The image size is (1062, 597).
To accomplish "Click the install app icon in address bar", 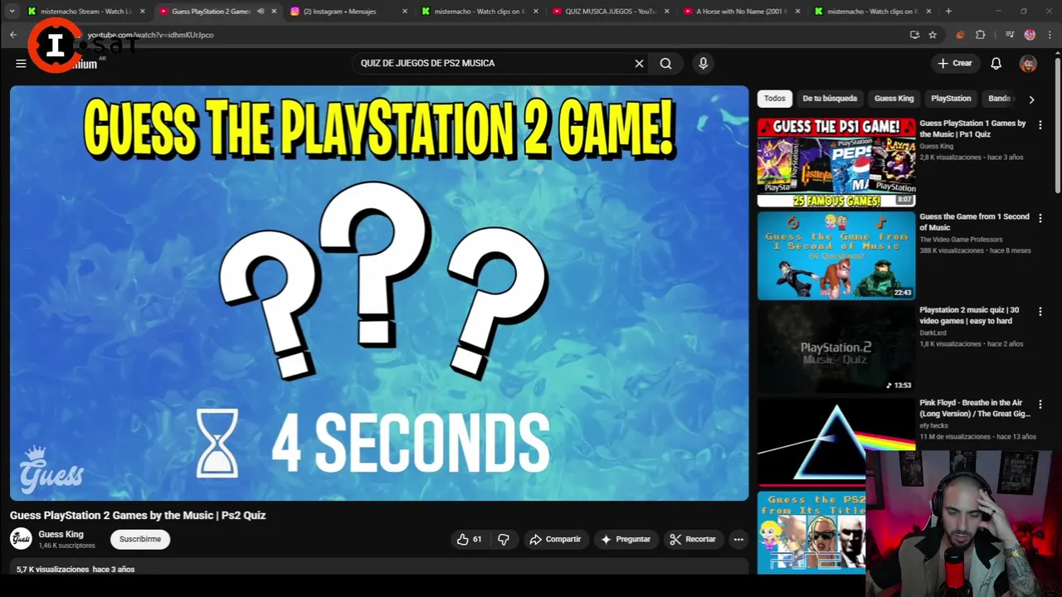I will coord(914,35).
